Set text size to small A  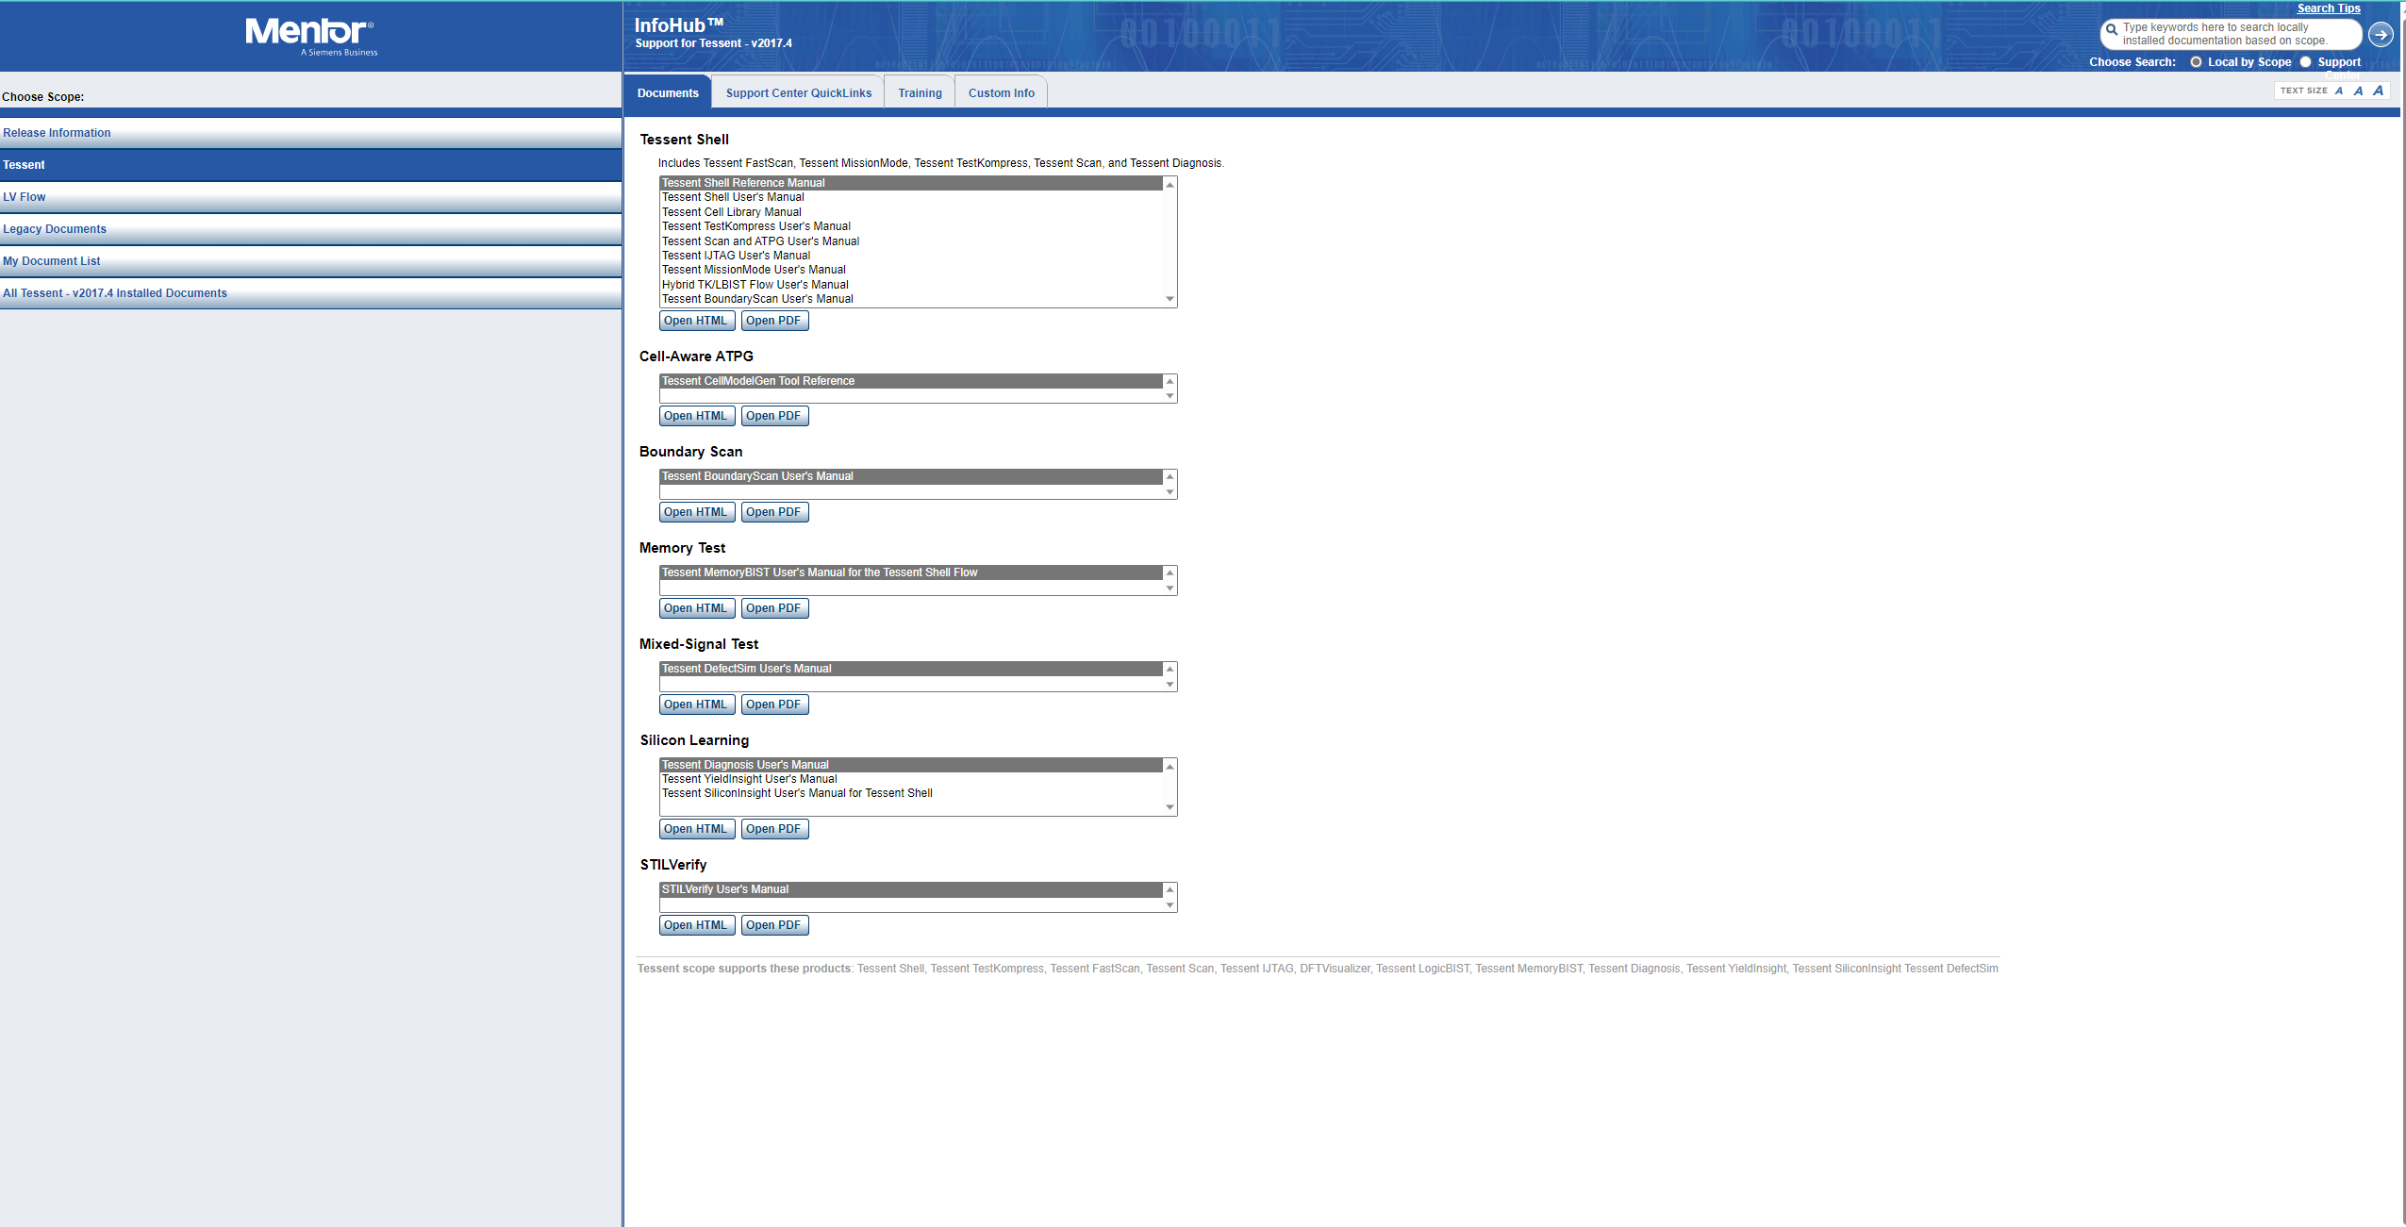tap(2339, 91)
